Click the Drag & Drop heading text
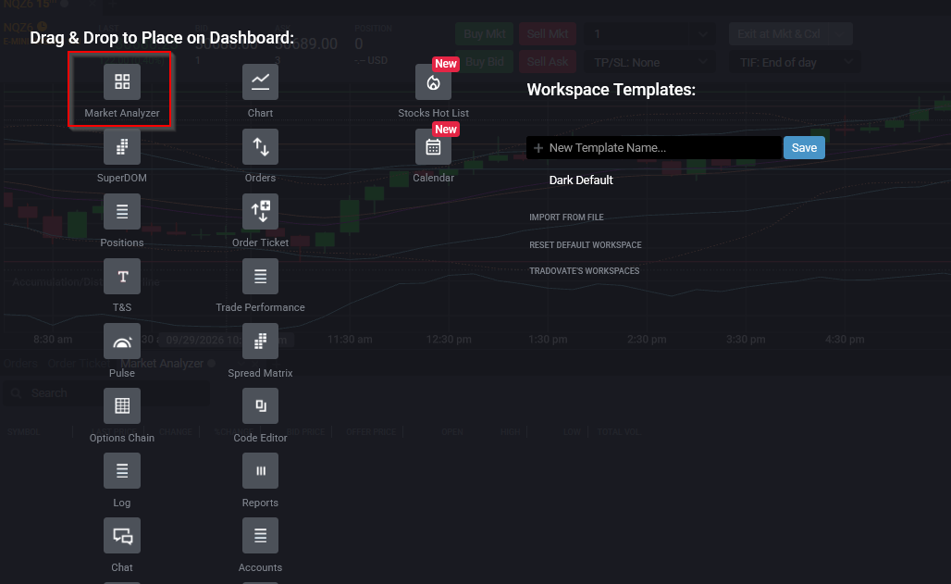The image size is (951, 584). click(x=161, y=38)
